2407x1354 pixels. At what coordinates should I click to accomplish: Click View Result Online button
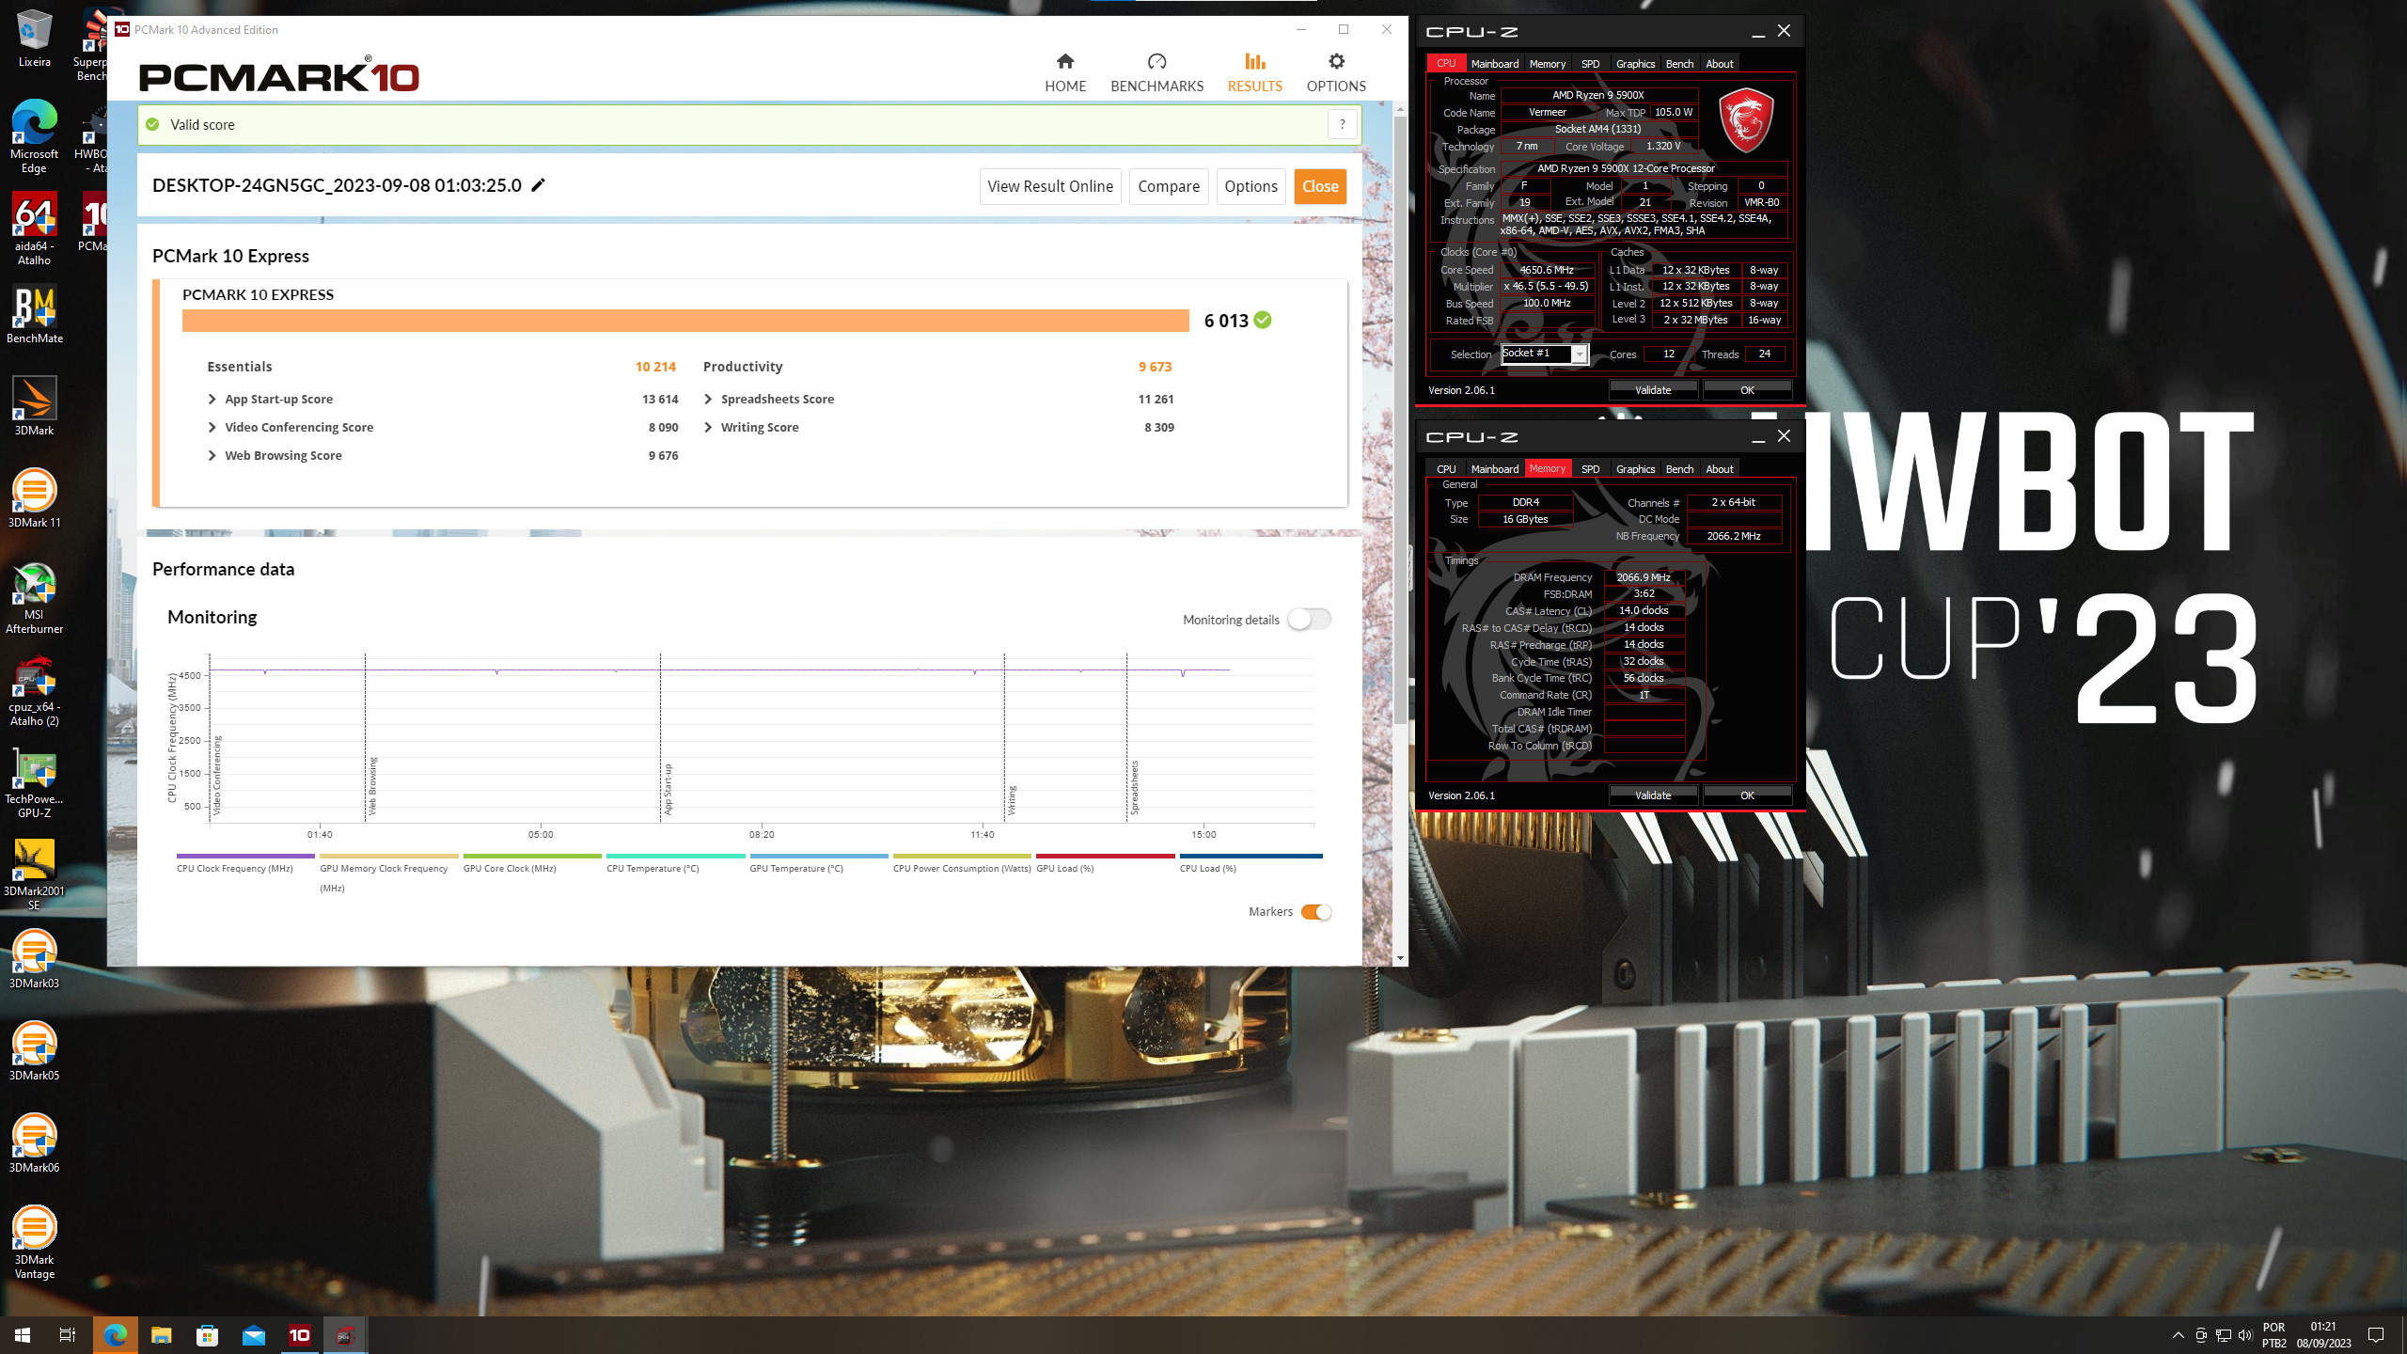[x=1050, y=186]
